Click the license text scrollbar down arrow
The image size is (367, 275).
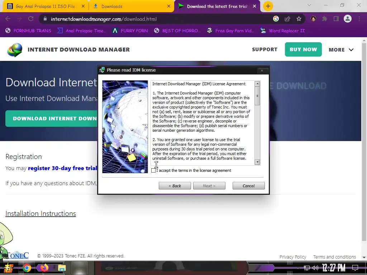tap(257, 162)
